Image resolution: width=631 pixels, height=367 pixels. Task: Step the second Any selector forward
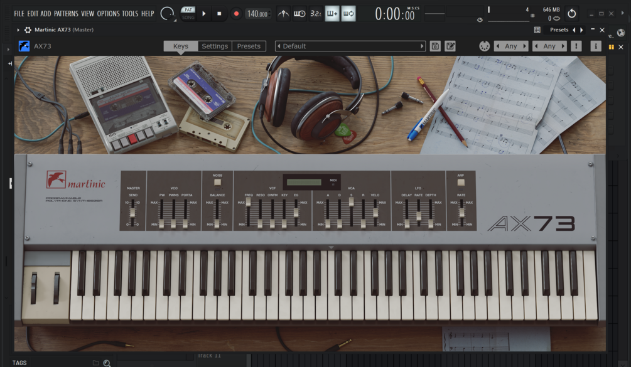click(x=563, y=46)
